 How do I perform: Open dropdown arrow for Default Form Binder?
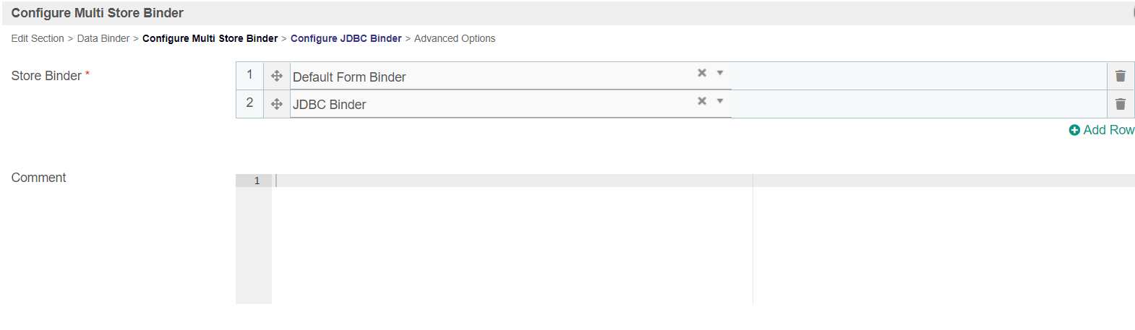(720, 73)
